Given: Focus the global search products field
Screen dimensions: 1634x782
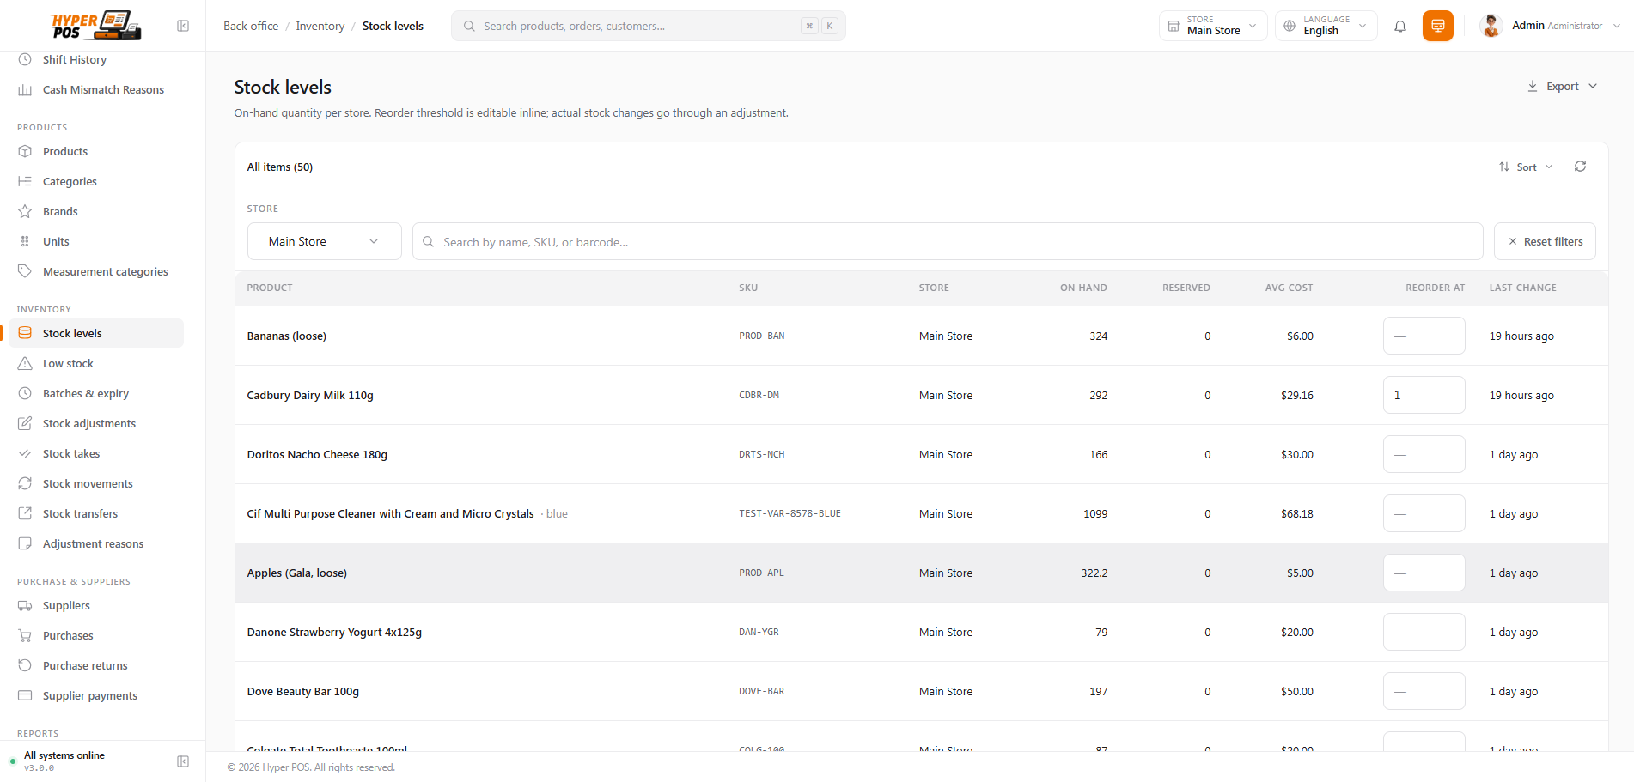Looking at the screenshot, I should tap(649, 26).
